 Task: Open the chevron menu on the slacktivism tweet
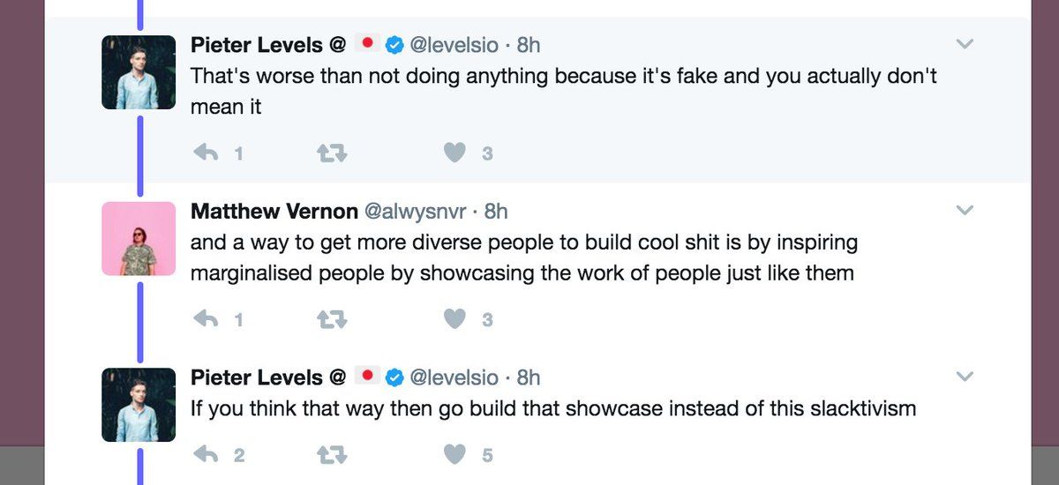(x=965, y=377)
